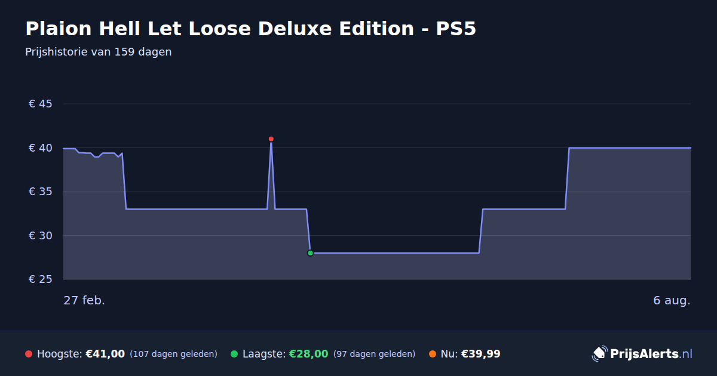
Task: Click the €41,00 highest price value
Action: [x=105, y=354]
